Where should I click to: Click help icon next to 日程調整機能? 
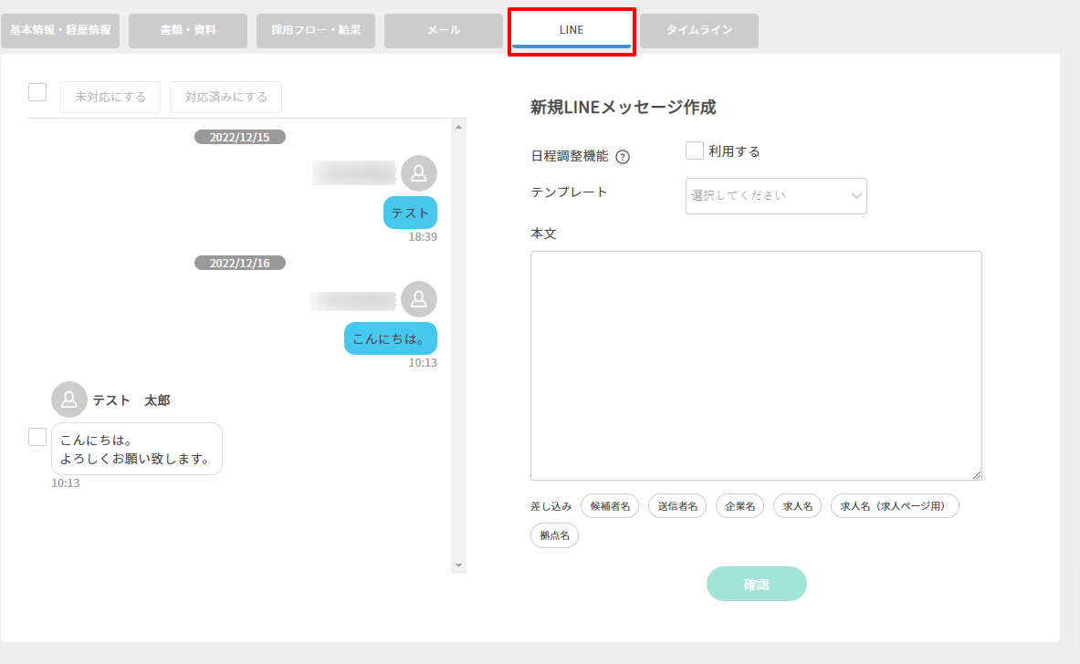click(623, 157)
